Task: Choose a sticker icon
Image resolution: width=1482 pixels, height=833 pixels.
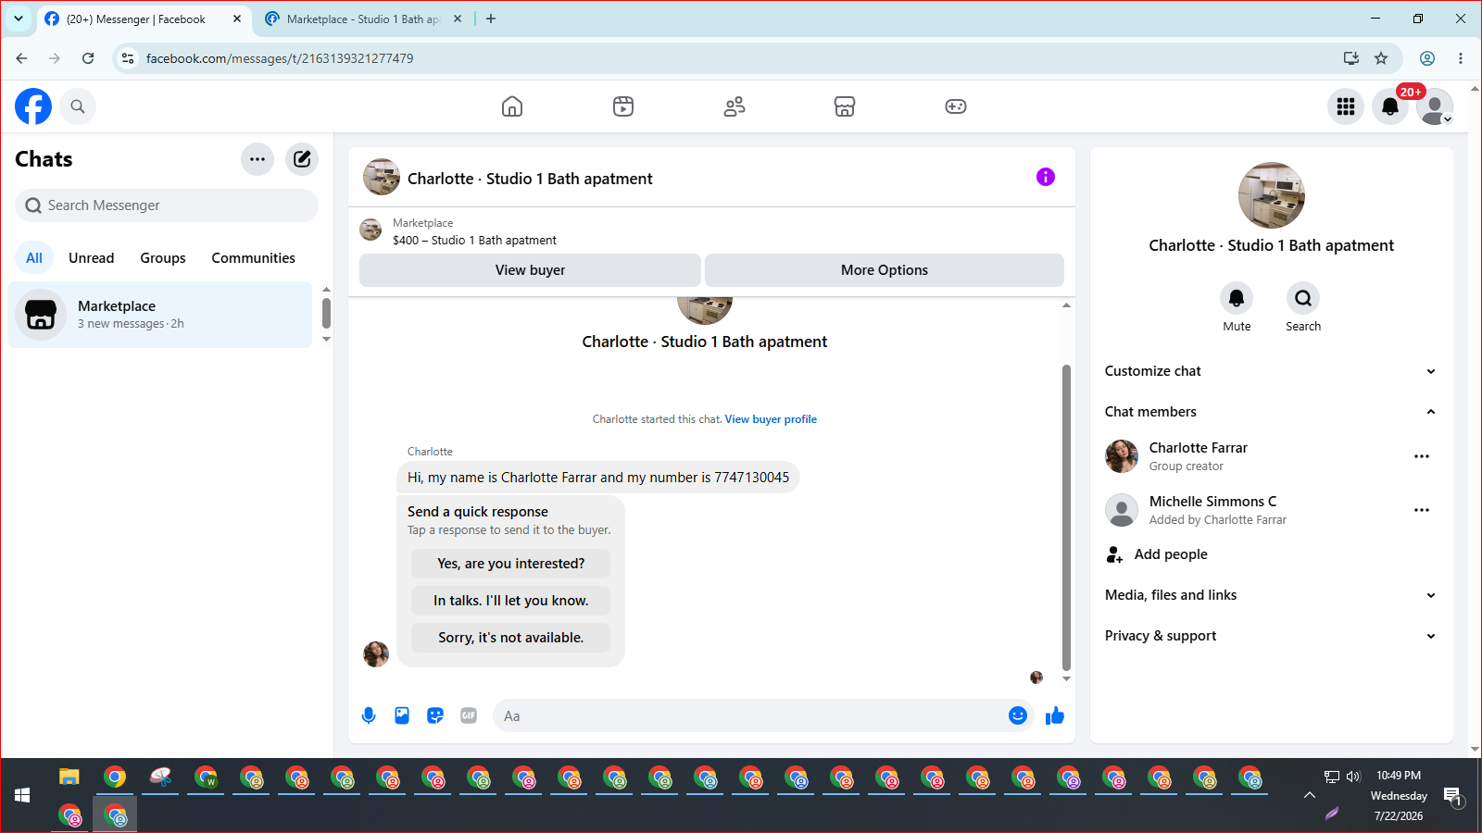Action: coord(435,715)
